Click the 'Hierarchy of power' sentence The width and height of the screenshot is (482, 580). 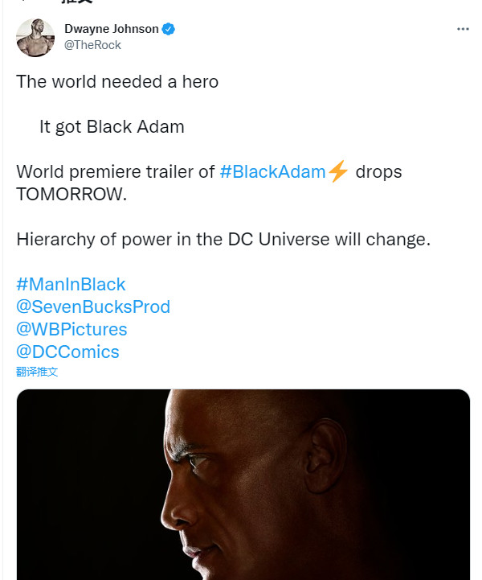[223, 240]
